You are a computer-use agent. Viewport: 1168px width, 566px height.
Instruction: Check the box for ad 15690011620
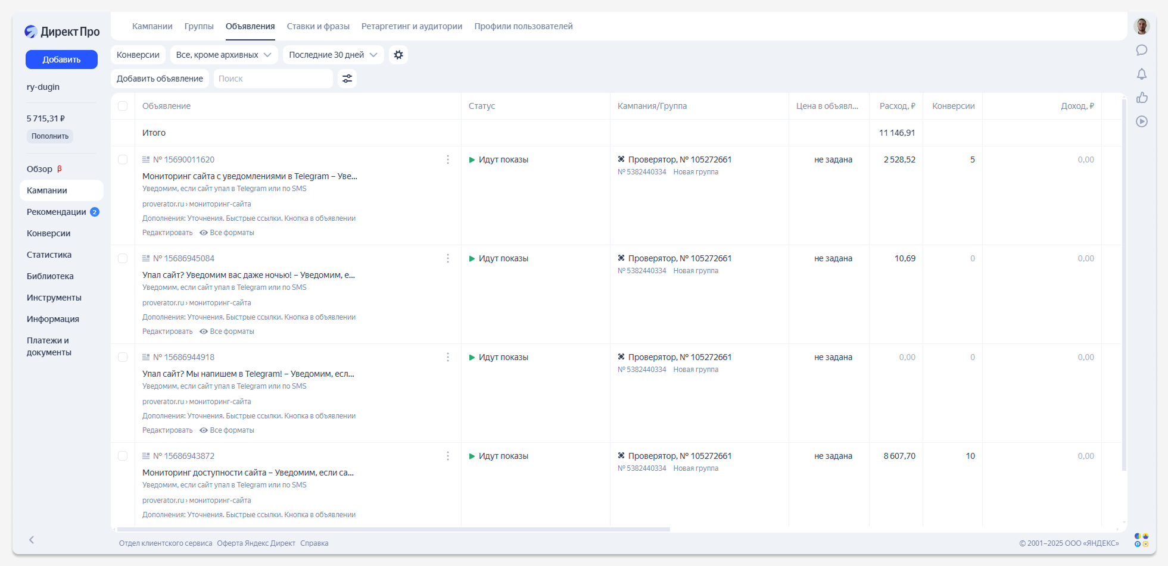123,160
